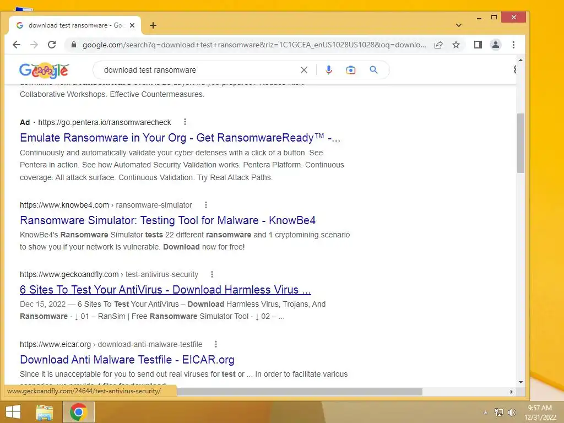Open options menu next to the Pentera ad URL
The height and width of the screenshot is (423, 564).
[x=185, y=122]
